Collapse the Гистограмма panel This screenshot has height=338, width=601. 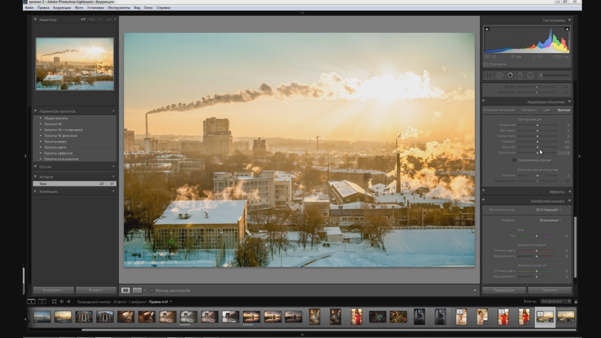click(x=570, y=21)
